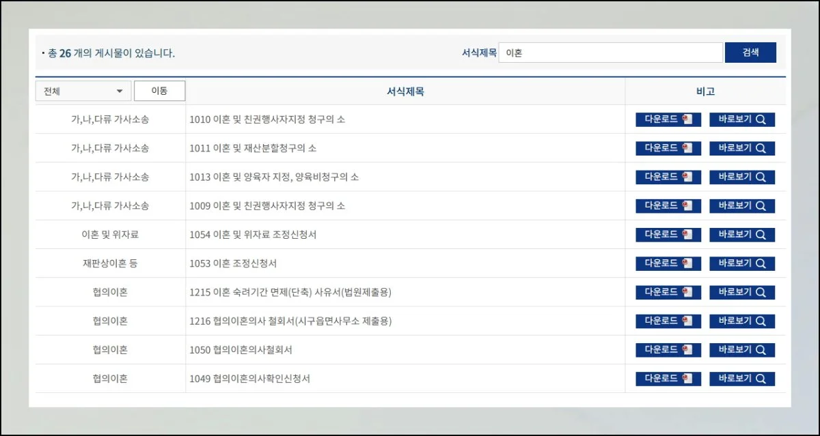Focus the 서식제목 search input field
820x436 pixels.
coord(610,53)
